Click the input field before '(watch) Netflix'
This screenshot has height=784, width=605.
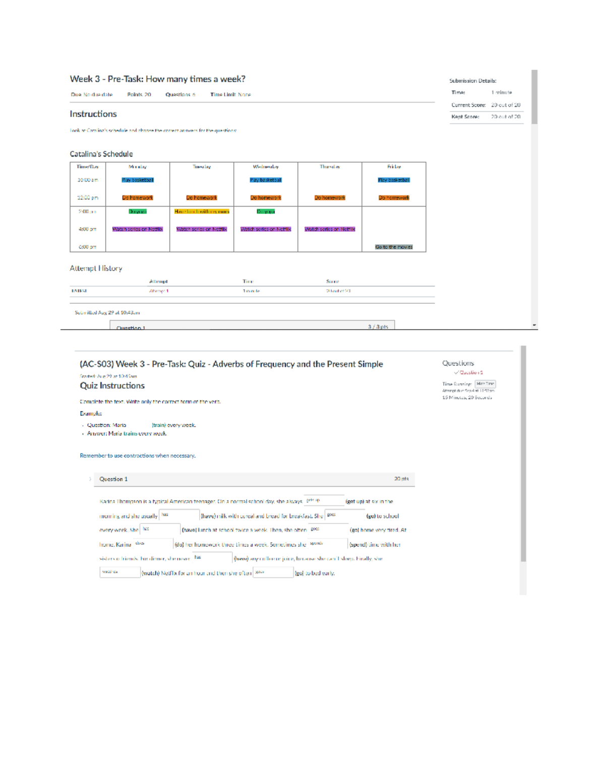pyautogui.click(x=120, y=572)
